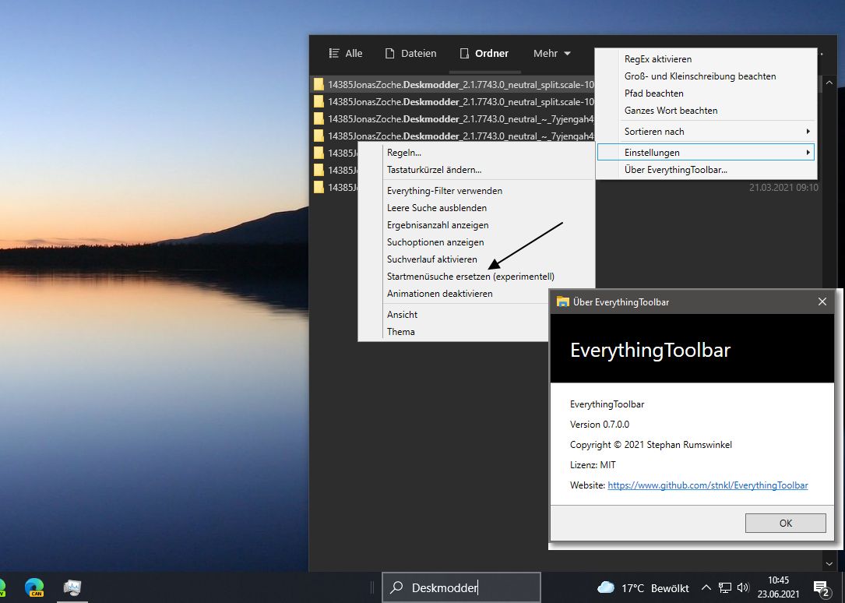845x603 pixels.
Task: Click the results scrollbar down arrow
Action: (829, 564)
